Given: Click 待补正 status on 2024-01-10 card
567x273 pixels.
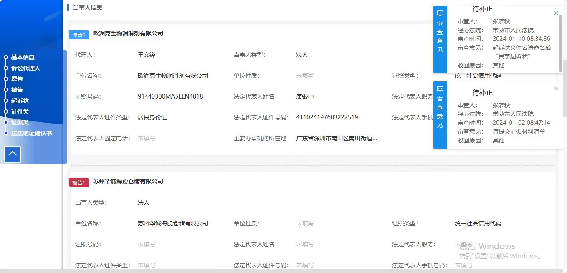Looking at the screenshot, I should click(x=483, y=9).
